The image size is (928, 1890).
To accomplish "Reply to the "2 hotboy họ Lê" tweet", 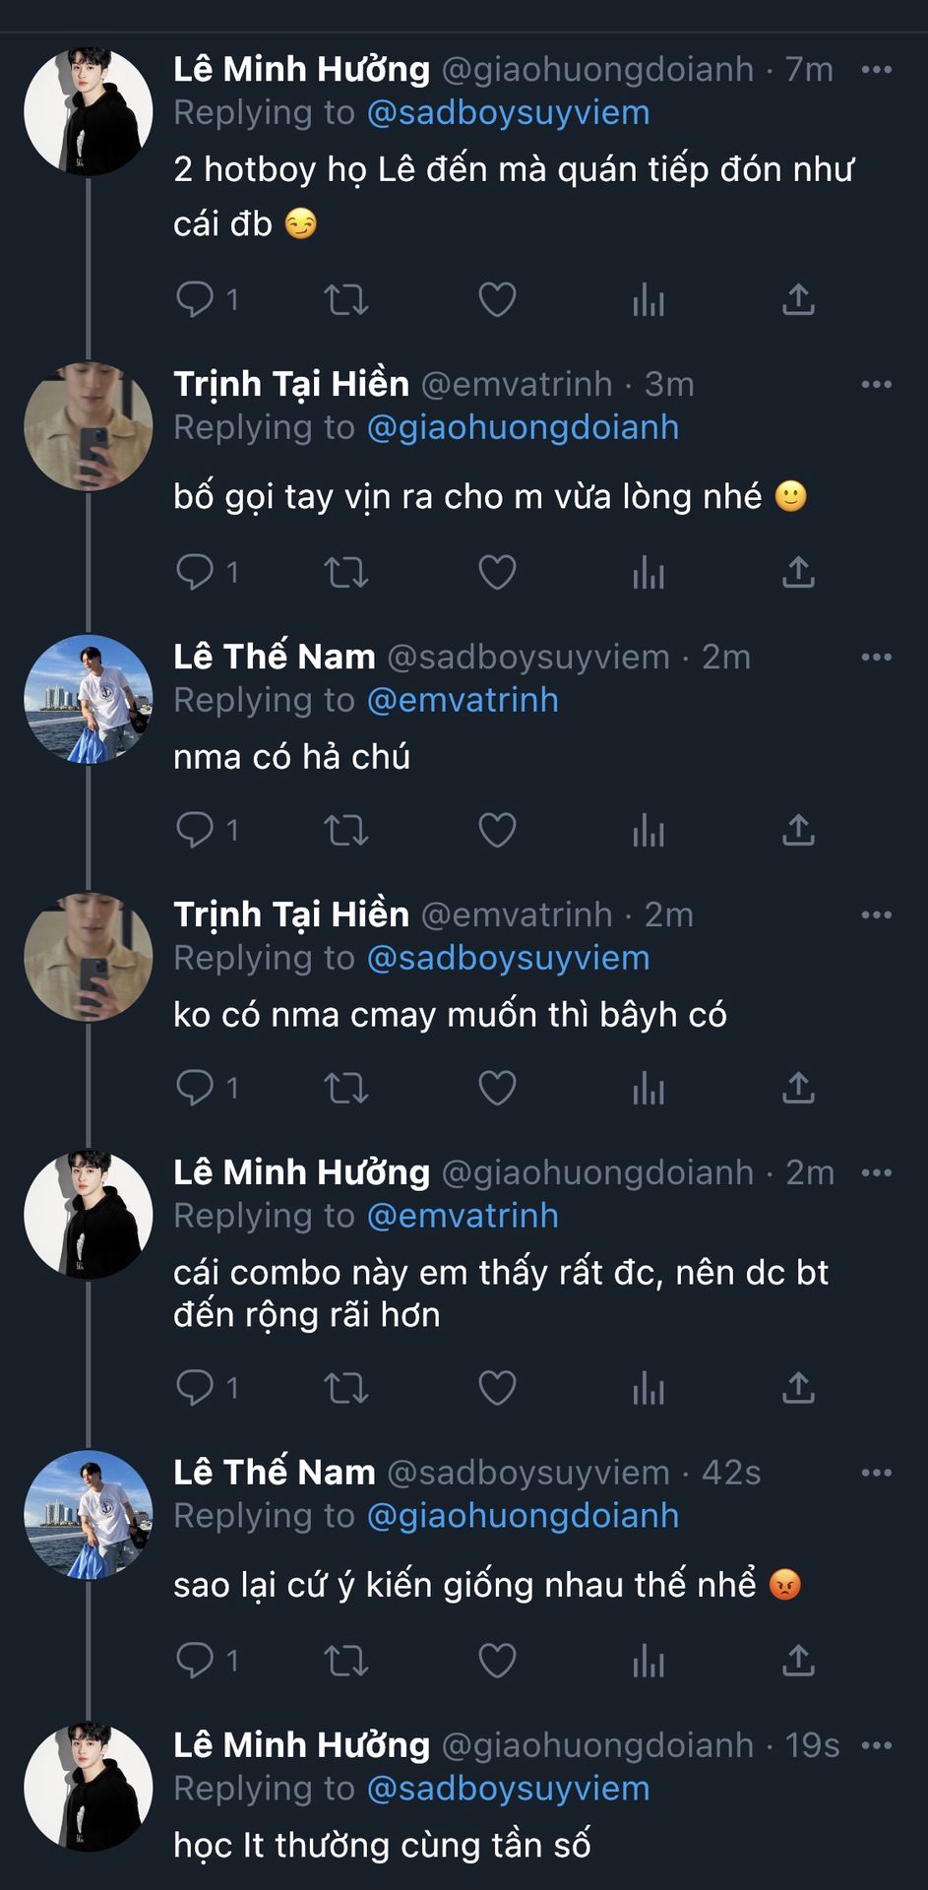I will (x=195, y=299).
